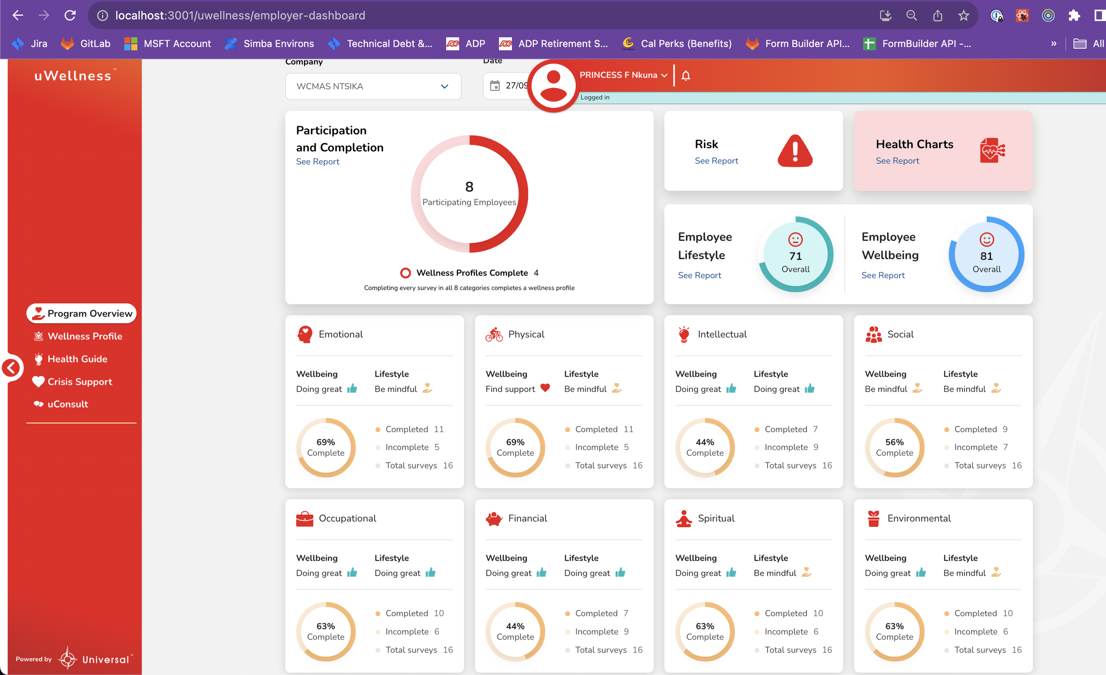Viewport: 1106px width, 675px height.
Task: Bookmark this page with the star icon
Action: [963, 16]
